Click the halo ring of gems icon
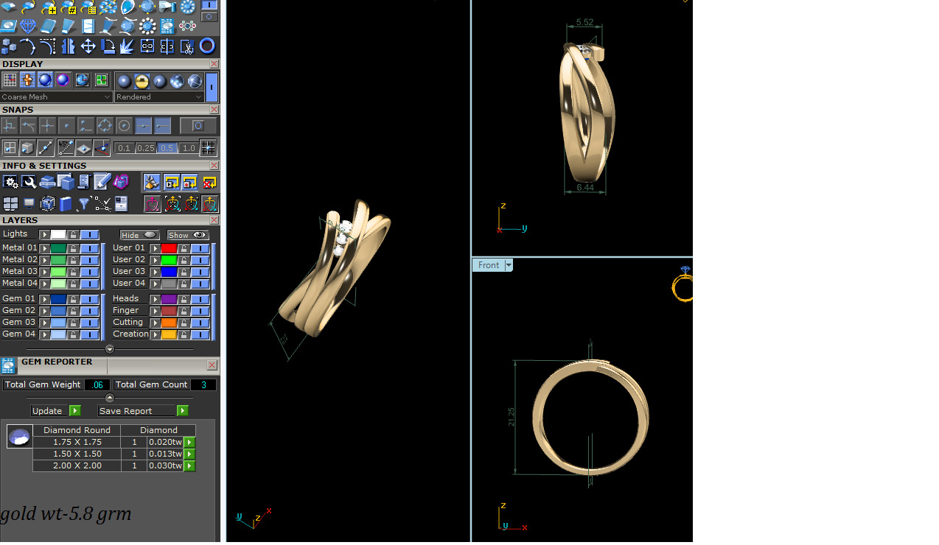Image resolution: width=939 pixels, height=545 pixels. click(147, 27)
